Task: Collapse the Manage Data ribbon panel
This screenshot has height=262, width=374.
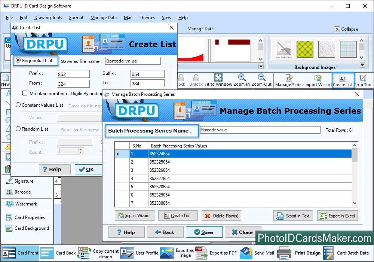Action: pyautogui.click(x=346, y=29)
